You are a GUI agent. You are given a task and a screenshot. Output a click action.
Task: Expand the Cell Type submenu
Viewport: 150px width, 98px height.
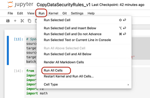point(84,84)
